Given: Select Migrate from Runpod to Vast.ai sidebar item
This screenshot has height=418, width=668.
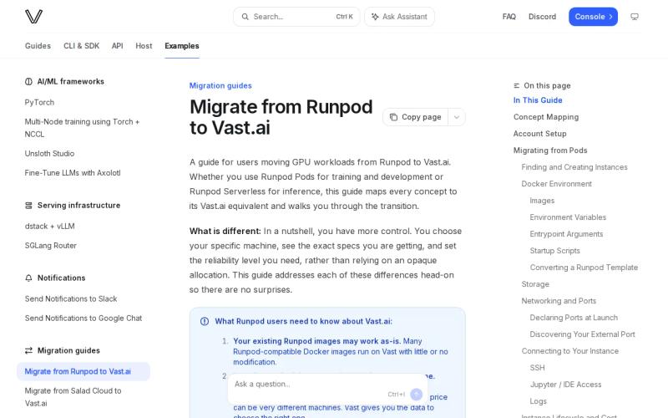Looking at the screenshot, I should pyautogui.click(x=83, y=371).
